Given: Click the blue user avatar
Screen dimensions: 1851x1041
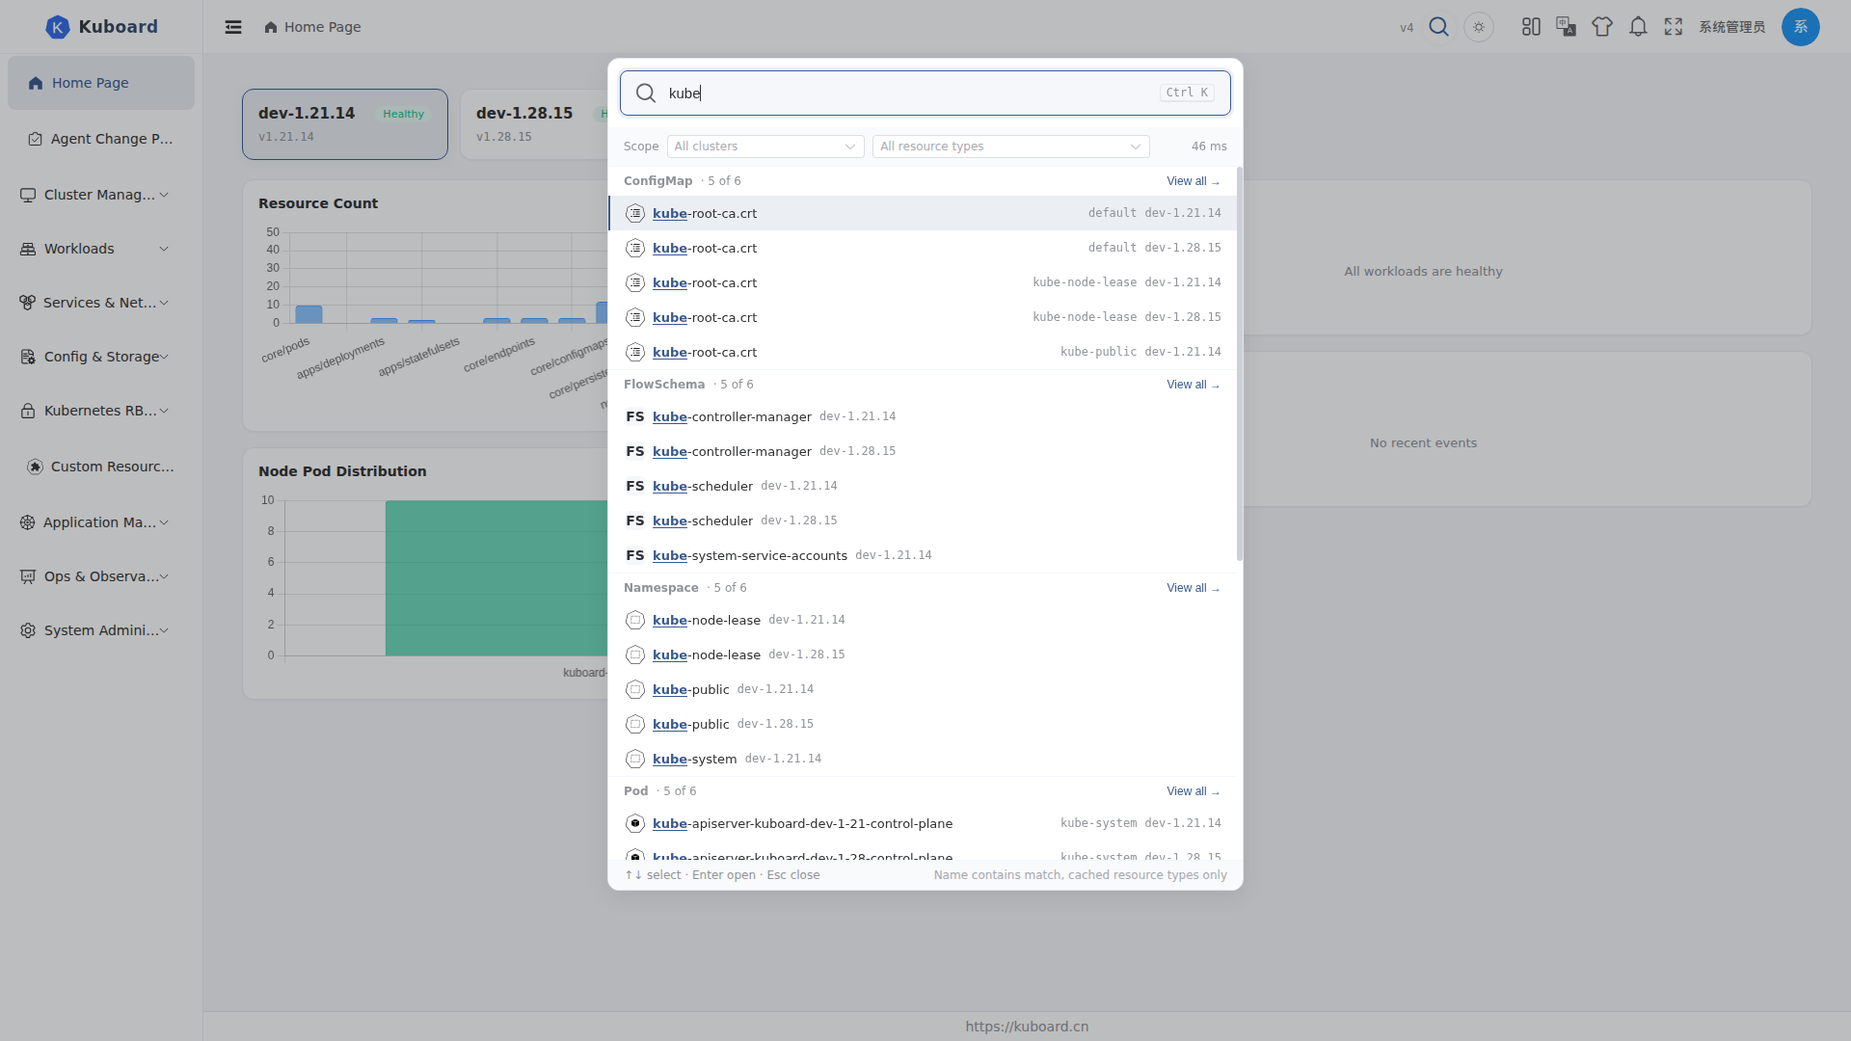Looking at the screenshot, I should (1801, 27).
